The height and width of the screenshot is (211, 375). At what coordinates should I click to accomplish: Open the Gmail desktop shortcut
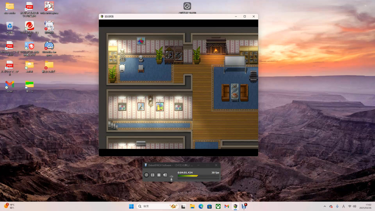(9, 86)
